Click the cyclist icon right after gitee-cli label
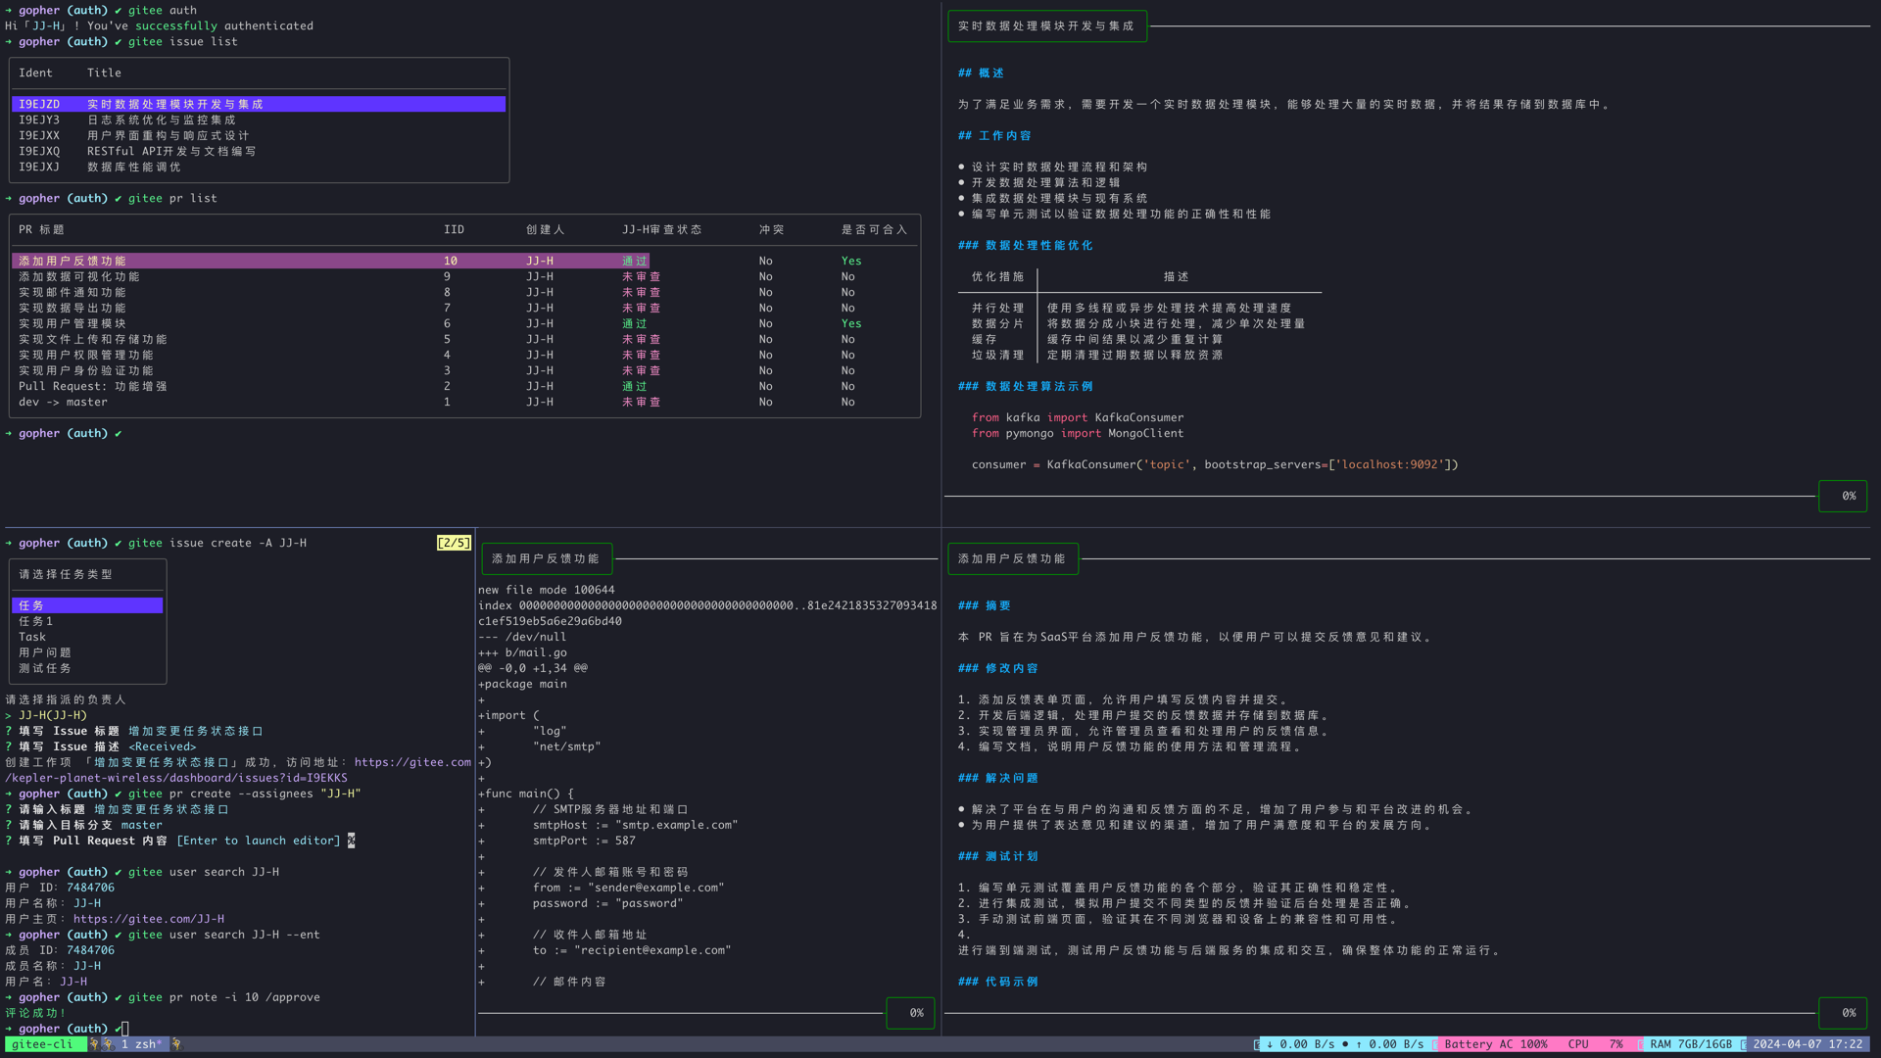The image size is (1881, 1058). click(x=94, y=1044)
